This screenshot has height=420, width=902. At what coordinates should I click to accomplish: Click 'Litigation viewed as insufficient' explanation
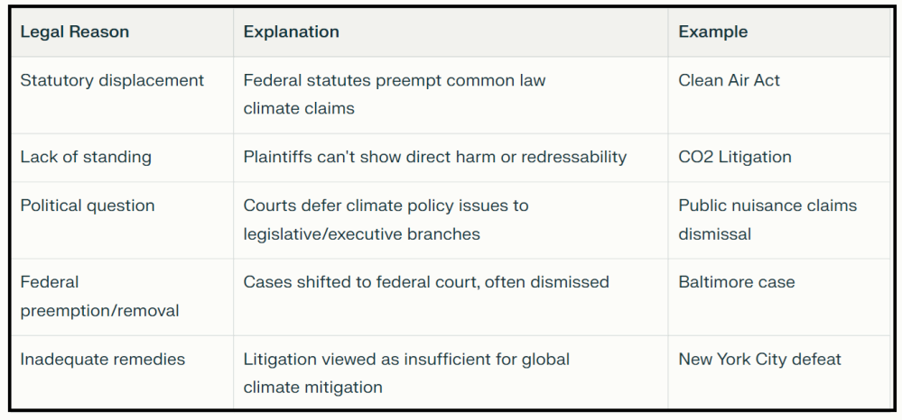406,359
